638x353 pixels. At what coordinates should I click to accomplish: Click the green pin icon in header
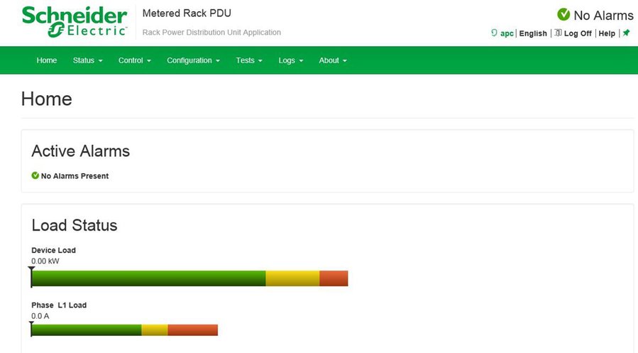tap(626, 33)
